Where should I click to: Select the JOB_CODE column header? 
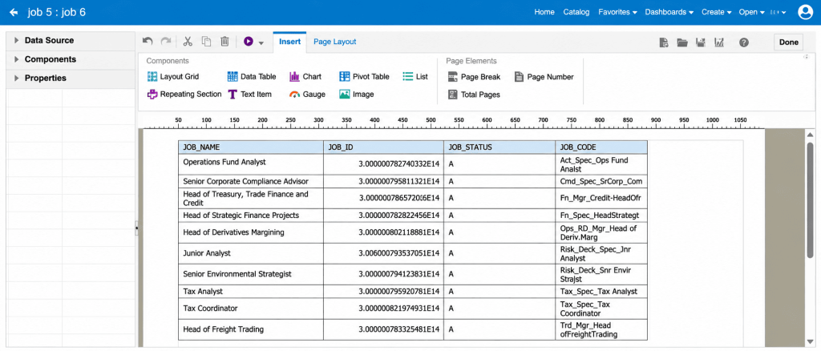[601, 147]
